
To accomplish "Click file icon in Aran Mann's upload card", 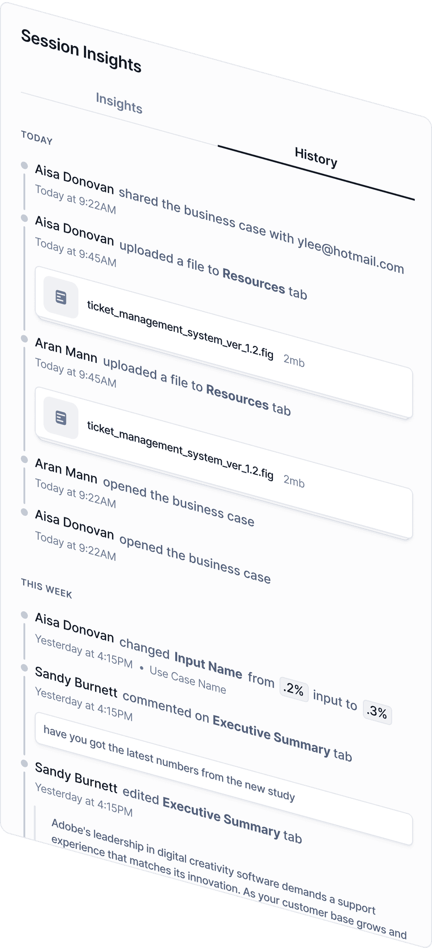I will pos(61,417).
